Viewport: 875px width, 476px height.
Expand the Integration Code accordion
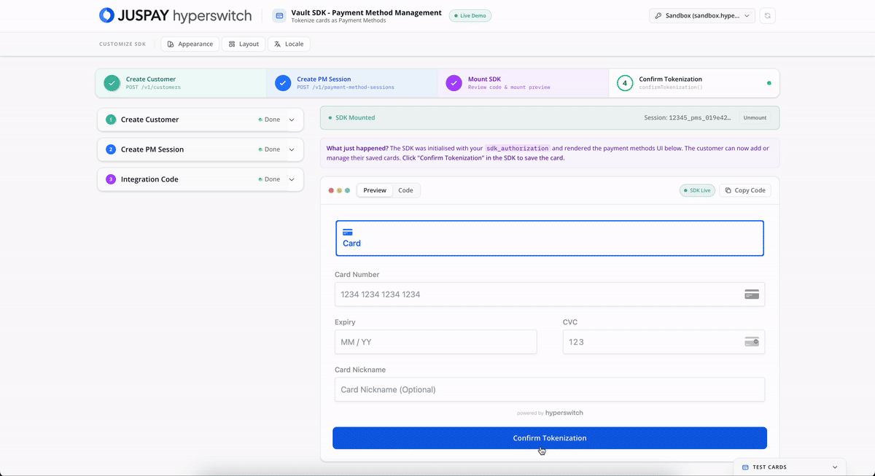point(201,179)
